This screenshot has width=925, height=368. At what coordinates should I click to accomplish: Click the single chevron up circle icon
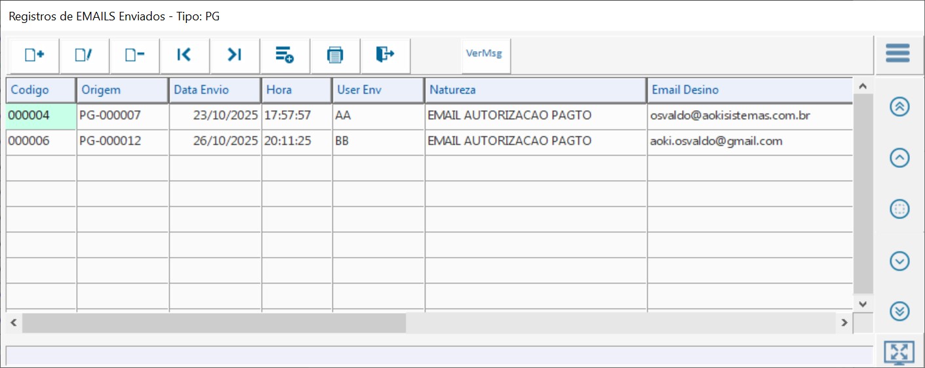[899, 157]
